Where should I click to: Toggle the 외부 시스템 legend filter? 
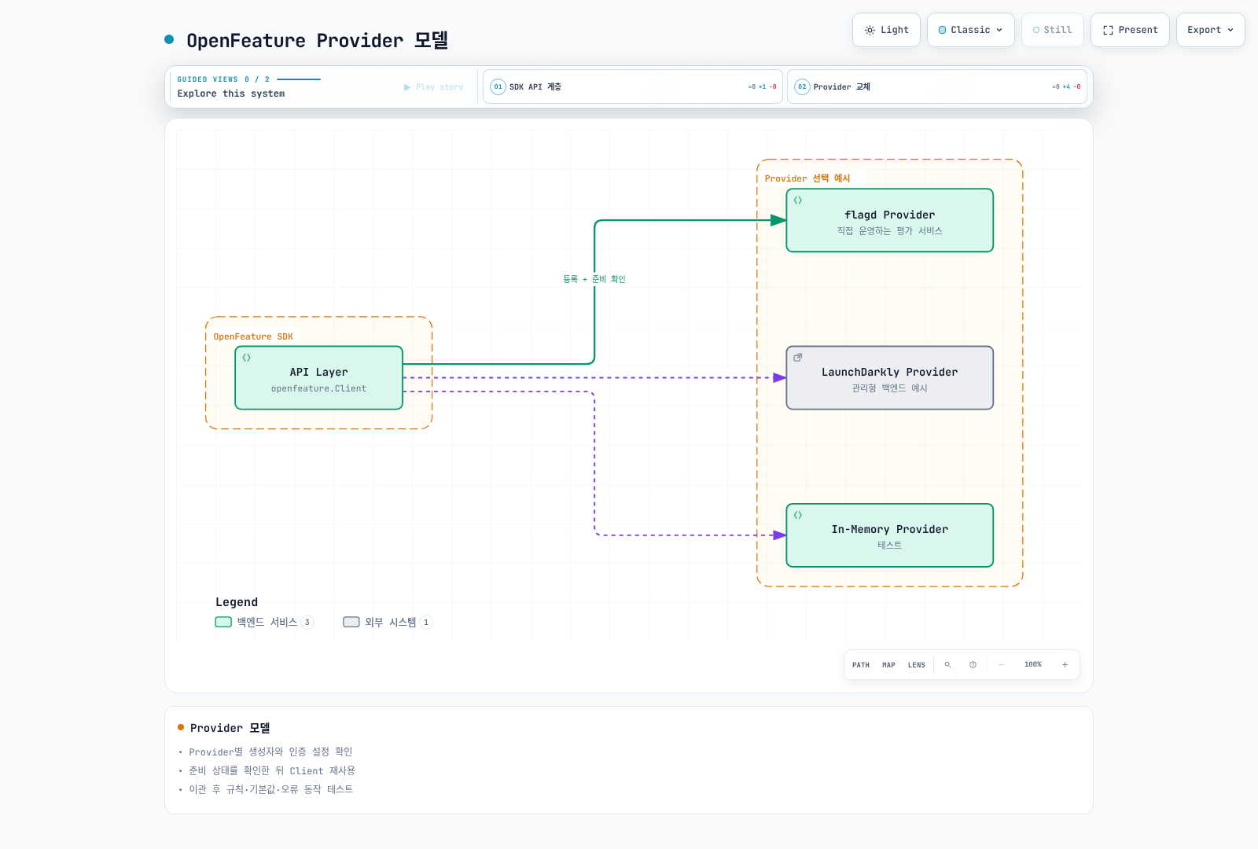click(x=388, y=622)
